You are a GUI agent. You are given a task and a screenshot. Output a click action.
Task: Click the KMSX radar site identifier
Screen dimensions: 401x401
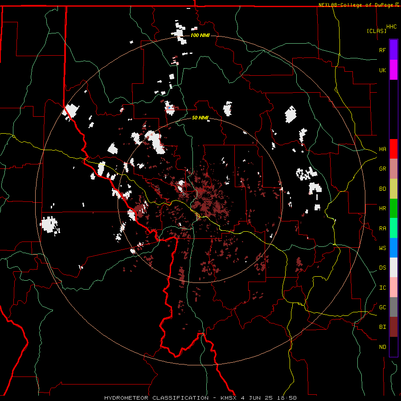(x=229, y=398)
